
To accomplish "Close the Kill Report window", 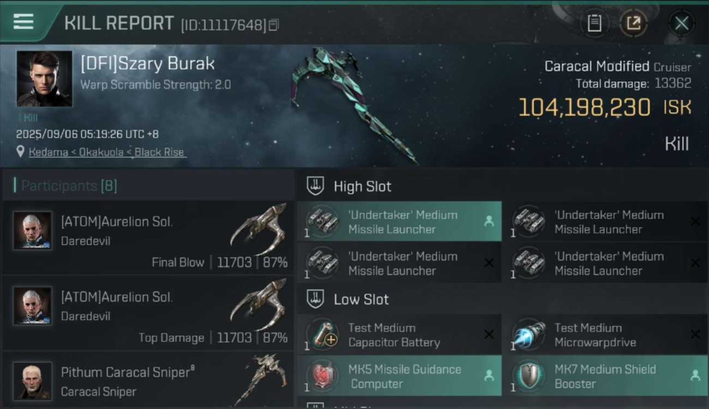I will [681, 23].
